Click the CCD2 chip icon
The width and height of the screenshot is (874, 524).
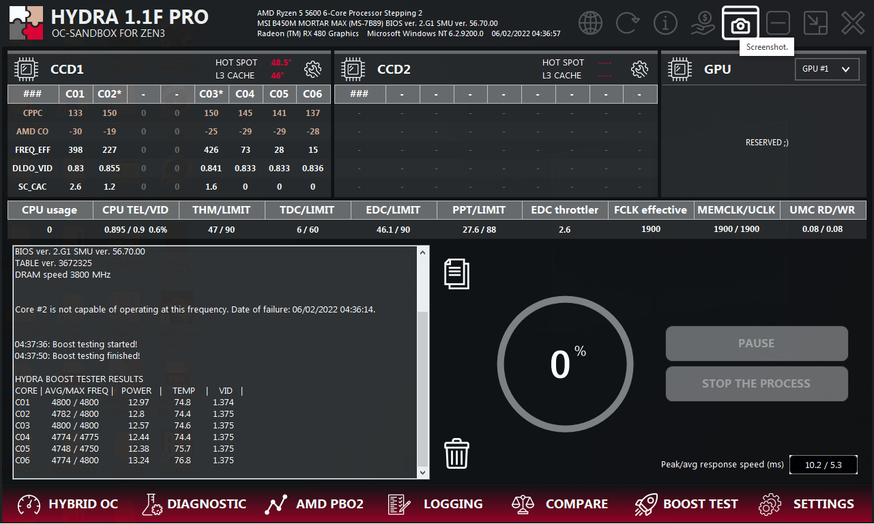pos(353,69)
